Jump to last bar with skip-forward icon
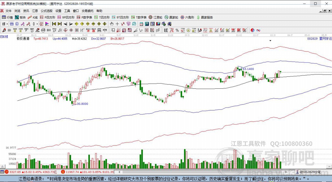 point(60,24)
